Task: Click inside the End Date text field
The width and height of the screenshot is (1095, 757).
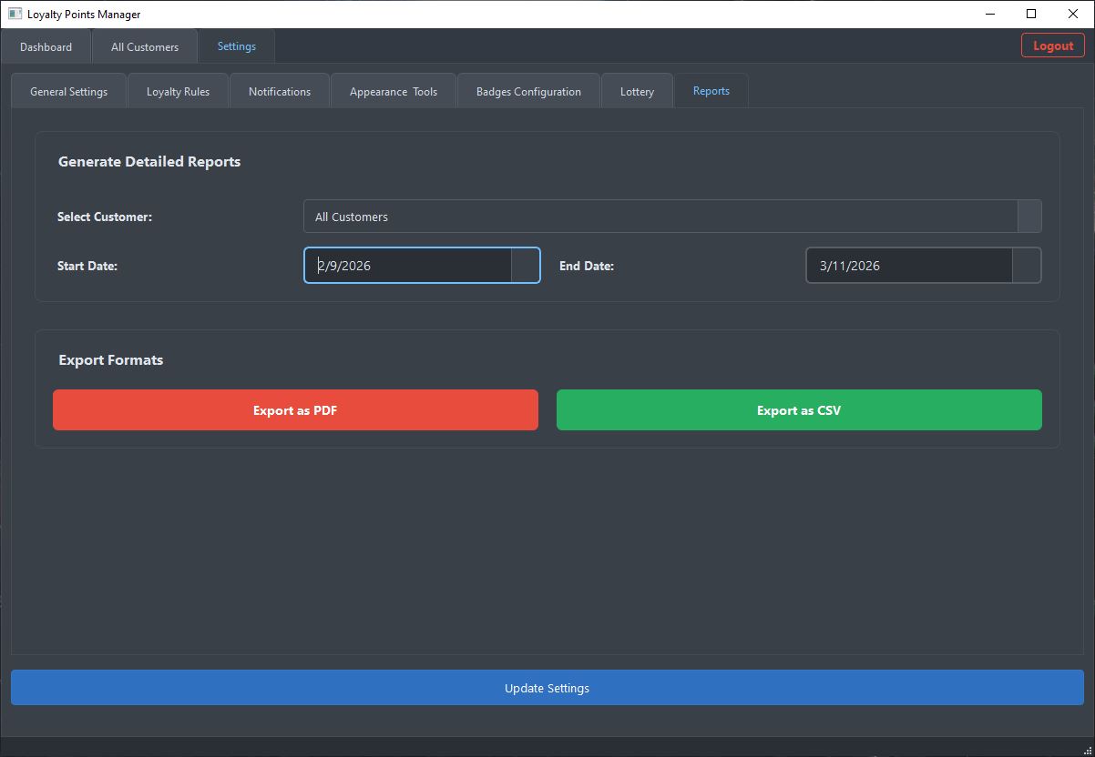Action: point(908,266)
